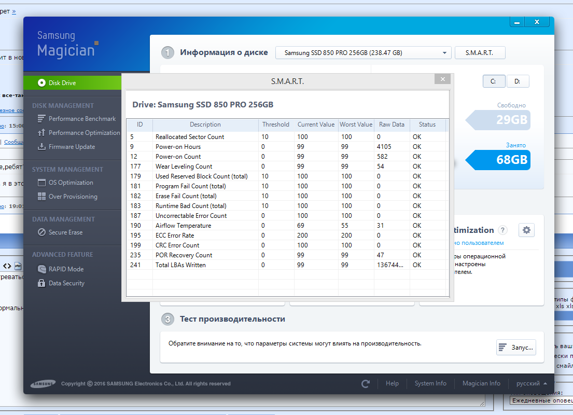Click the Performance Benchmark sidebar icon
The height and width of the screenshot is (415, 573).
click(x=41, y=119)
